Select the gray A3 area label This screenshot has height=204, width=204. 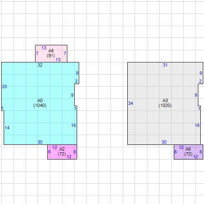(165, 100)
